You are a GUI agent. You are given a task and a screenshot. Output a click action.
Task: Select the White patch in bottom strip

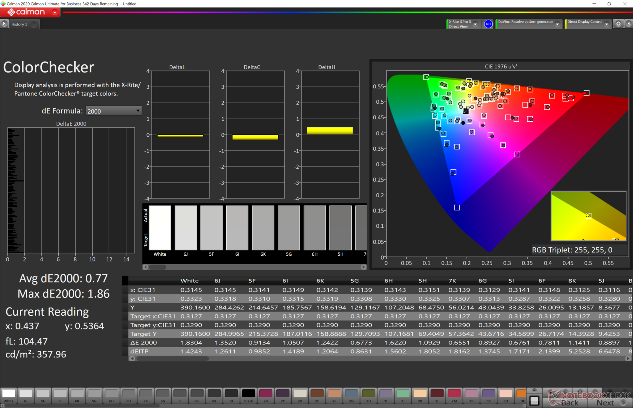point(9,394)
